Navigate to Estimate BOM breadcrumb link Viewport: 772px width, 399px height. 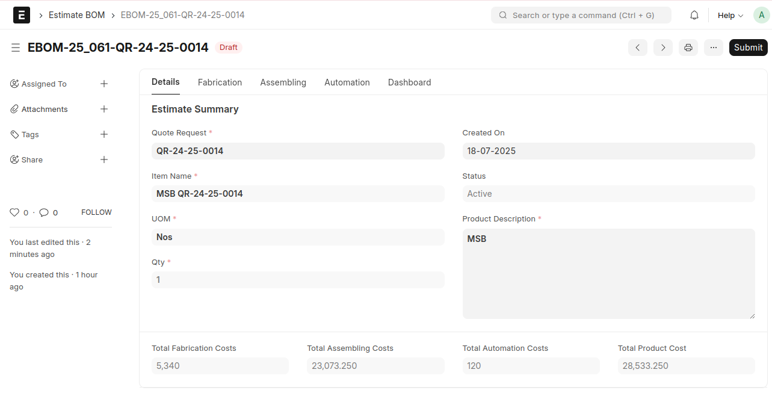(x=76, y=15)
